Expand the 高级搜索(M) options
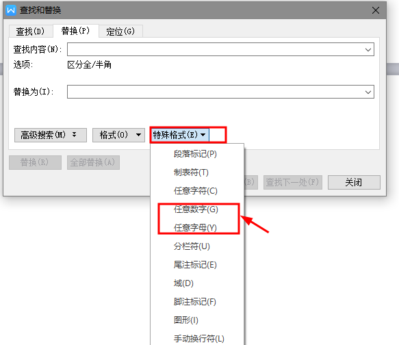Viewport: 399px width, 345px height. tap(51, 135)
